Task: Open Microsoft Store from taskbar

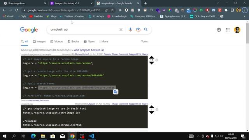Action: [x=53, y=136]
